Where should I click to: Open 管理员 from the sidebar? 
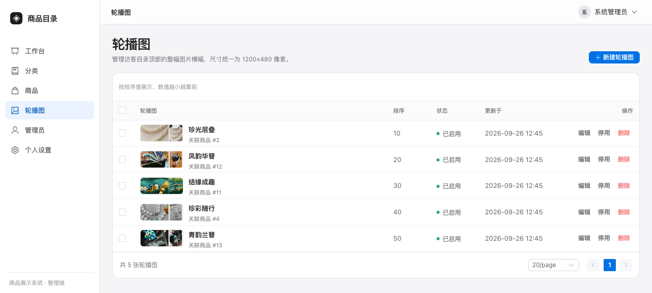coord(49,131)
